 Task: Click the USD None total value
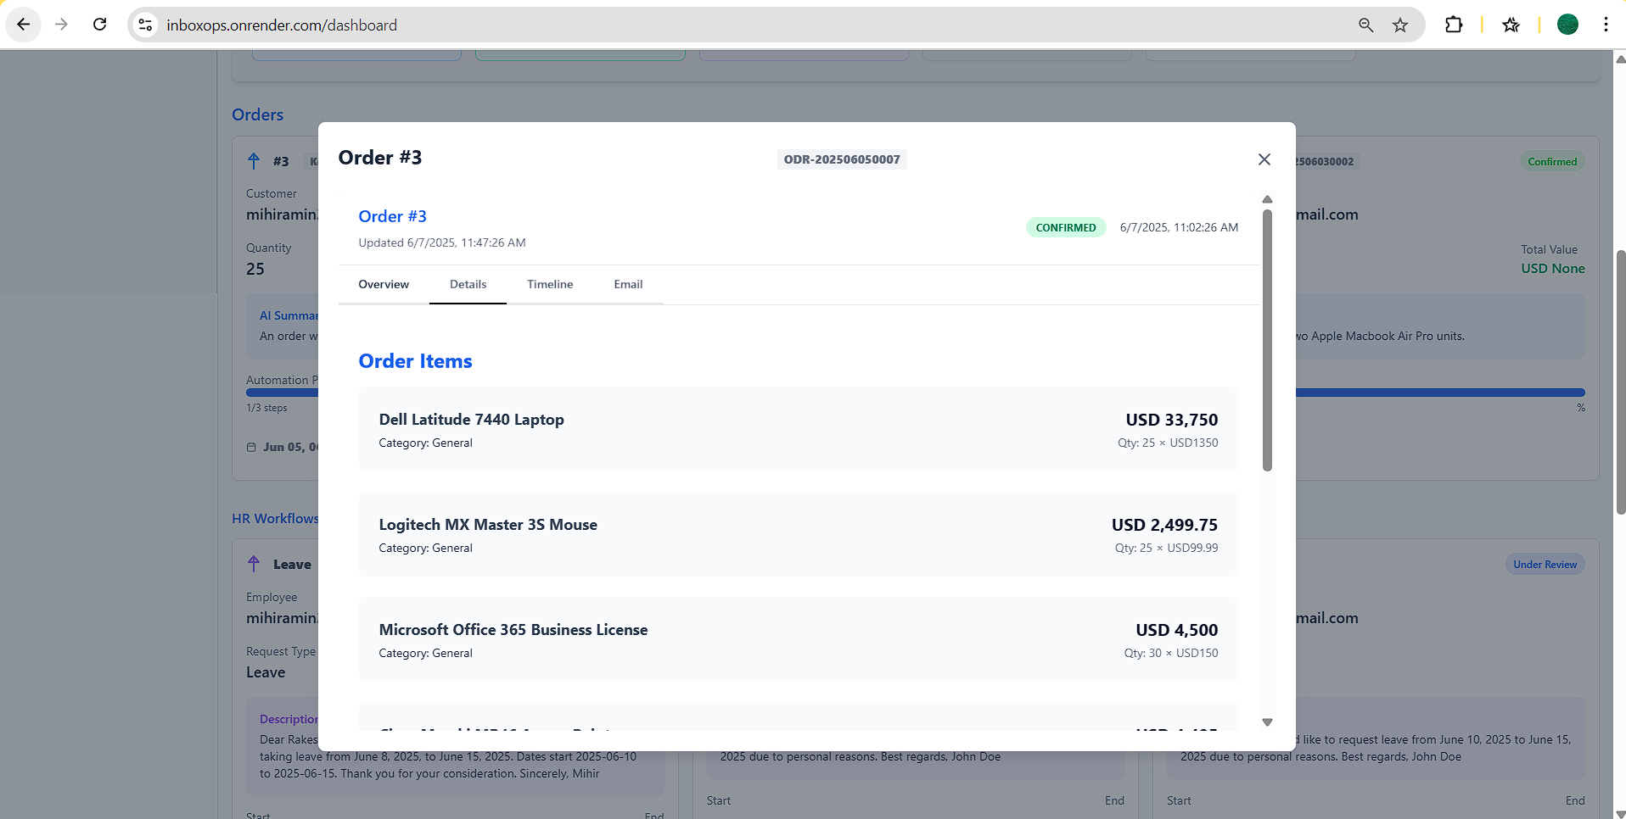[x=1553, y=269]
